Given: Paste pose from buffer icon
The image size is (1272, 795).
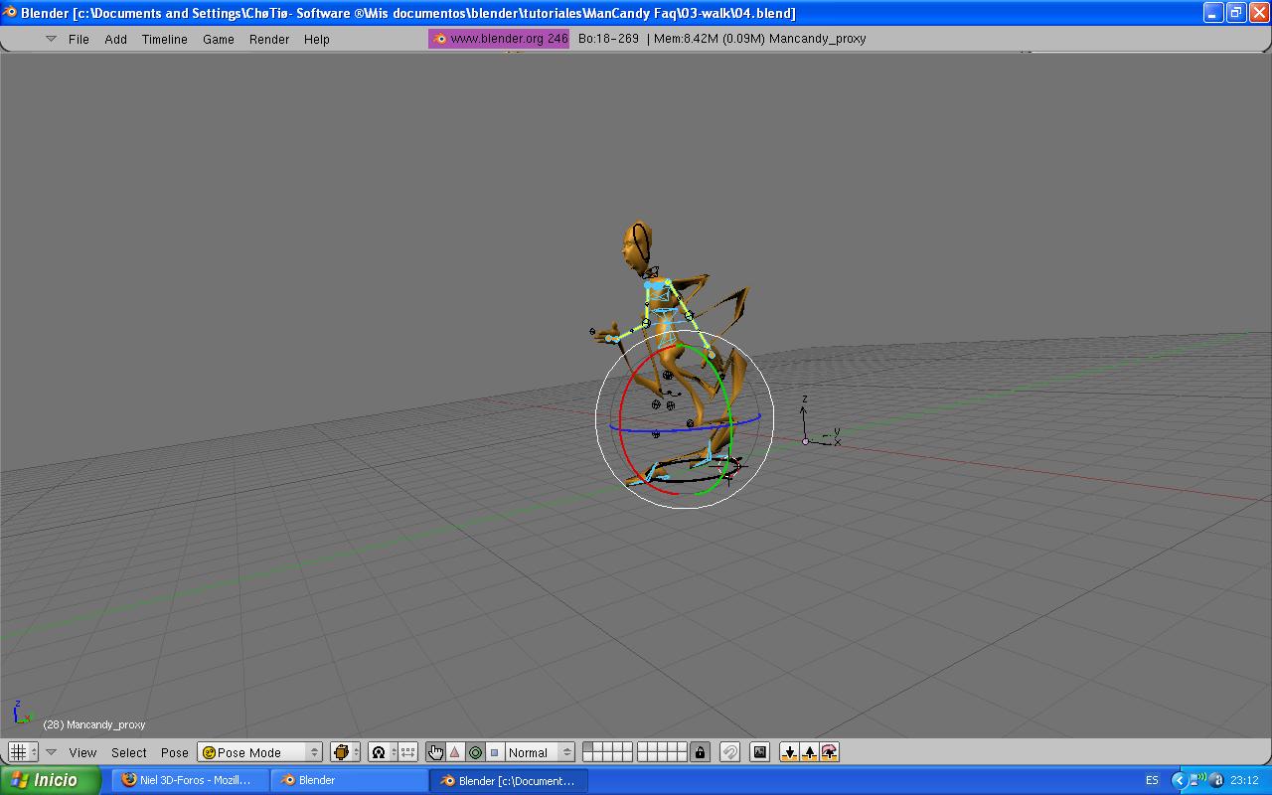Looking at the screenshot, I should click(x=810, y=752).
